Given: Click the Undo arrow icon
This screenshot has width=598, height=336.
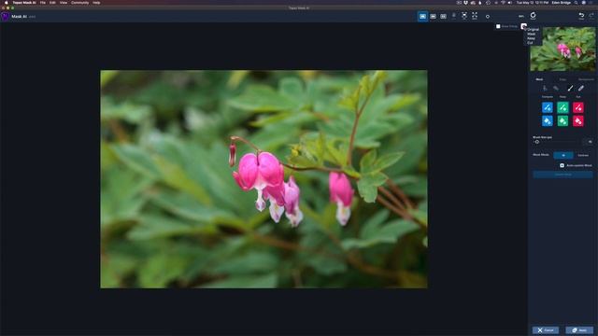Looking at the screenshot, I should pos(581,16).
